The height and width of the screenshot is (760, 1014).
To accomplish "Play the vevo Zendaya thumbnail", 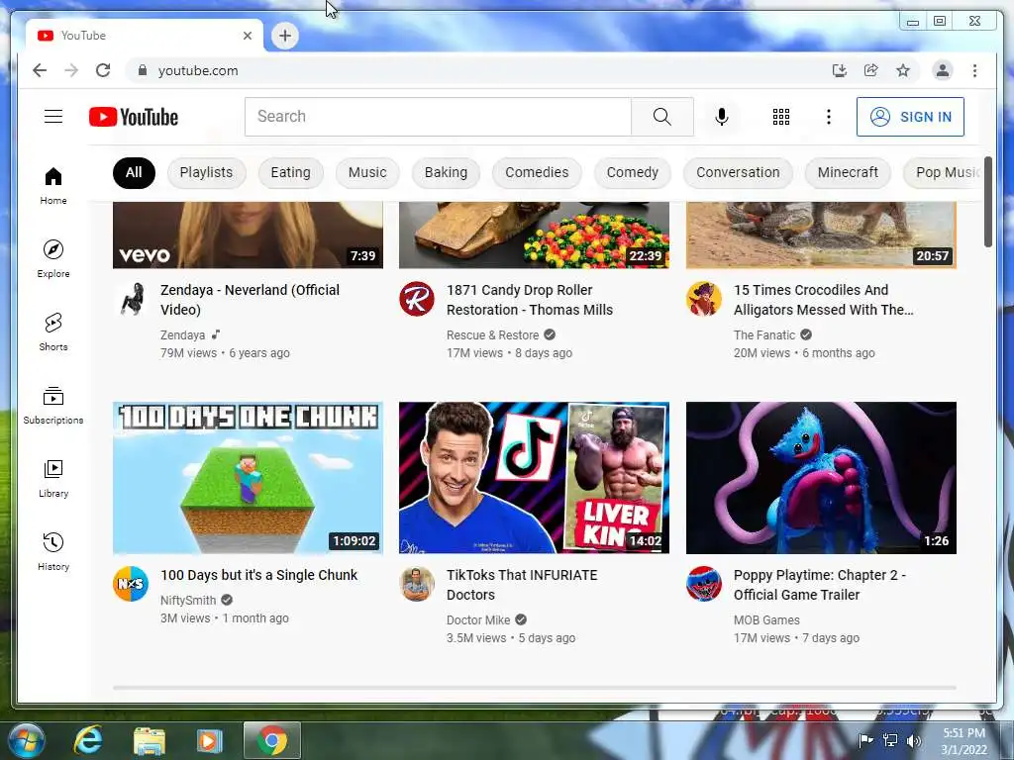I will pyautogui.click(x=248, y=236).
